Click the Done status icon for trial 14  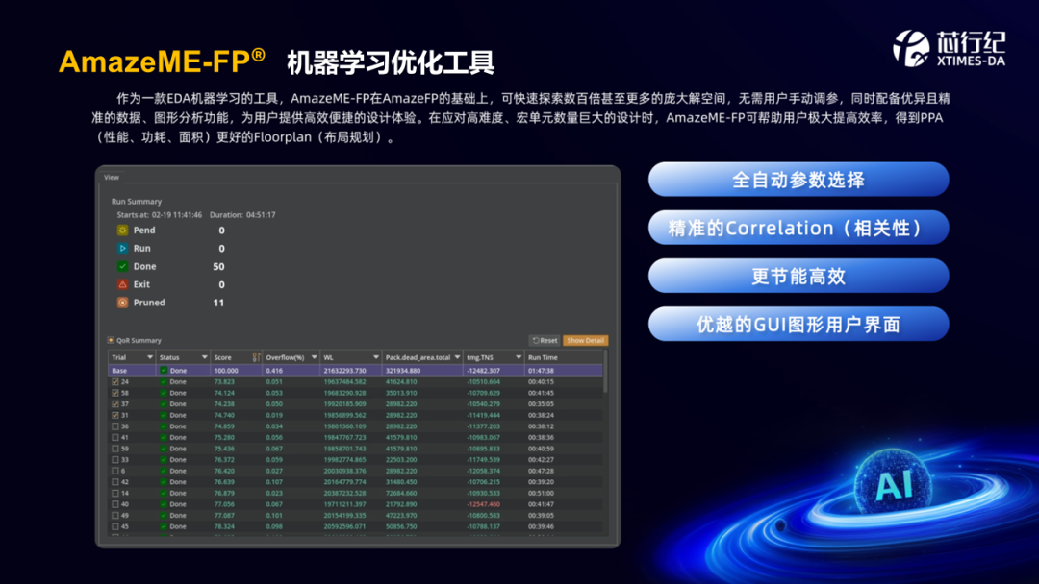click(163, 493)
